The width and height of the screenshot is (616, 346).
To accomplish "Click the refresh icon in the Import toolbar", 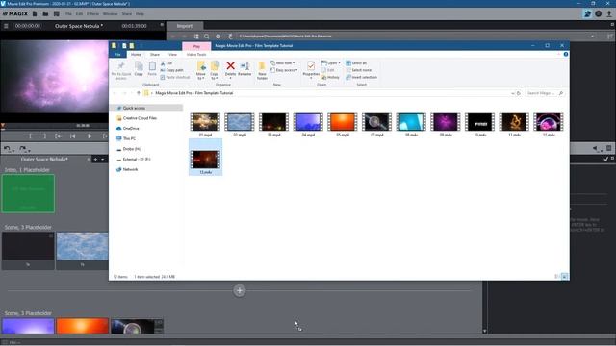I will 230,37.
